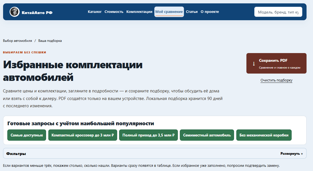Navigate to О проекте
This screenshot has width=313, height=171.
pos(210,12)
